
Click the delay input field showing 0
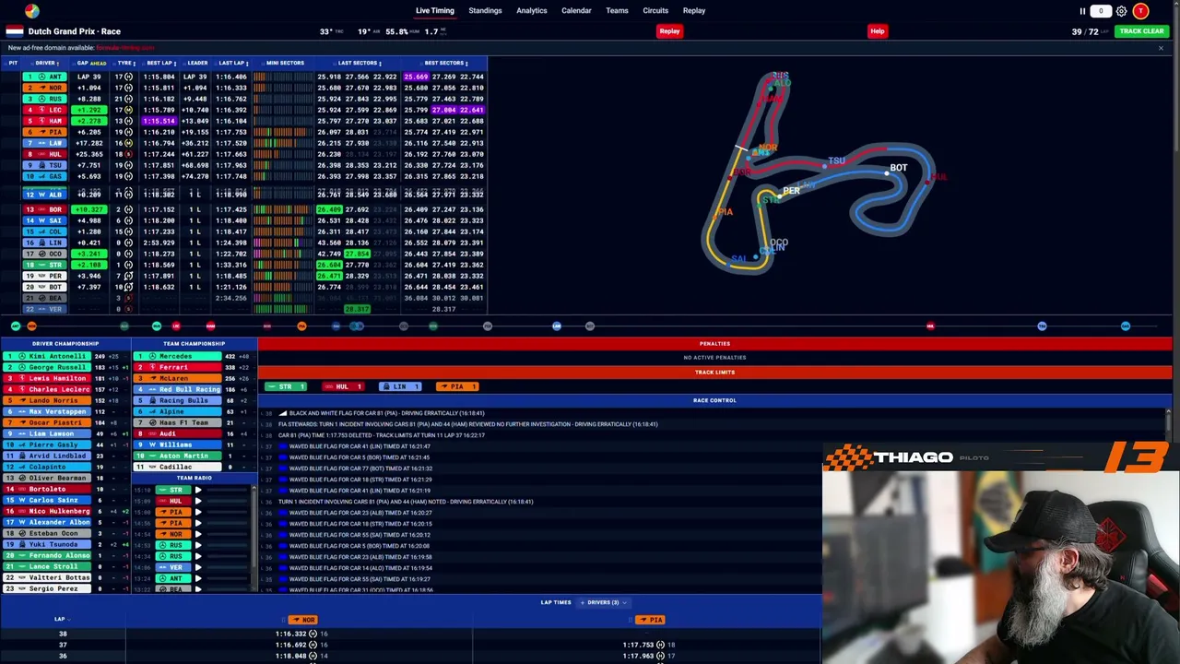click(1101, 11)
